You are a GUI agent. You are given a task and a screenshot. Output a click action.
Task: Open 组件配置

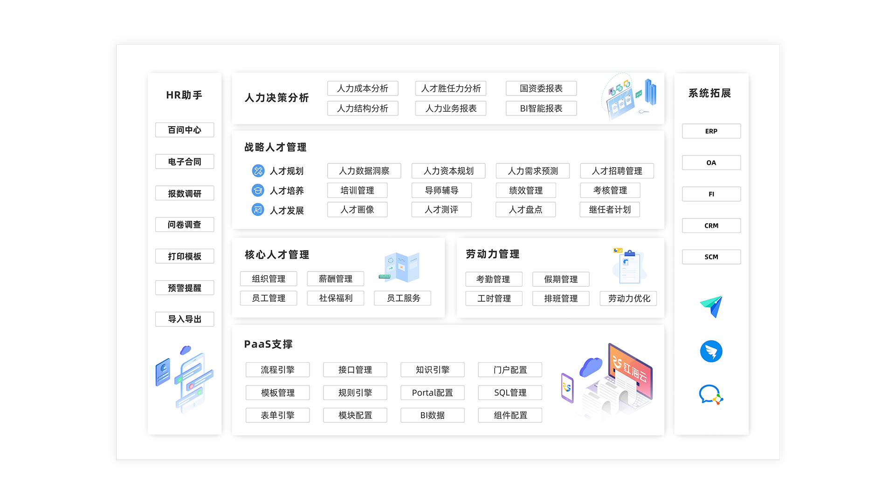510,415
